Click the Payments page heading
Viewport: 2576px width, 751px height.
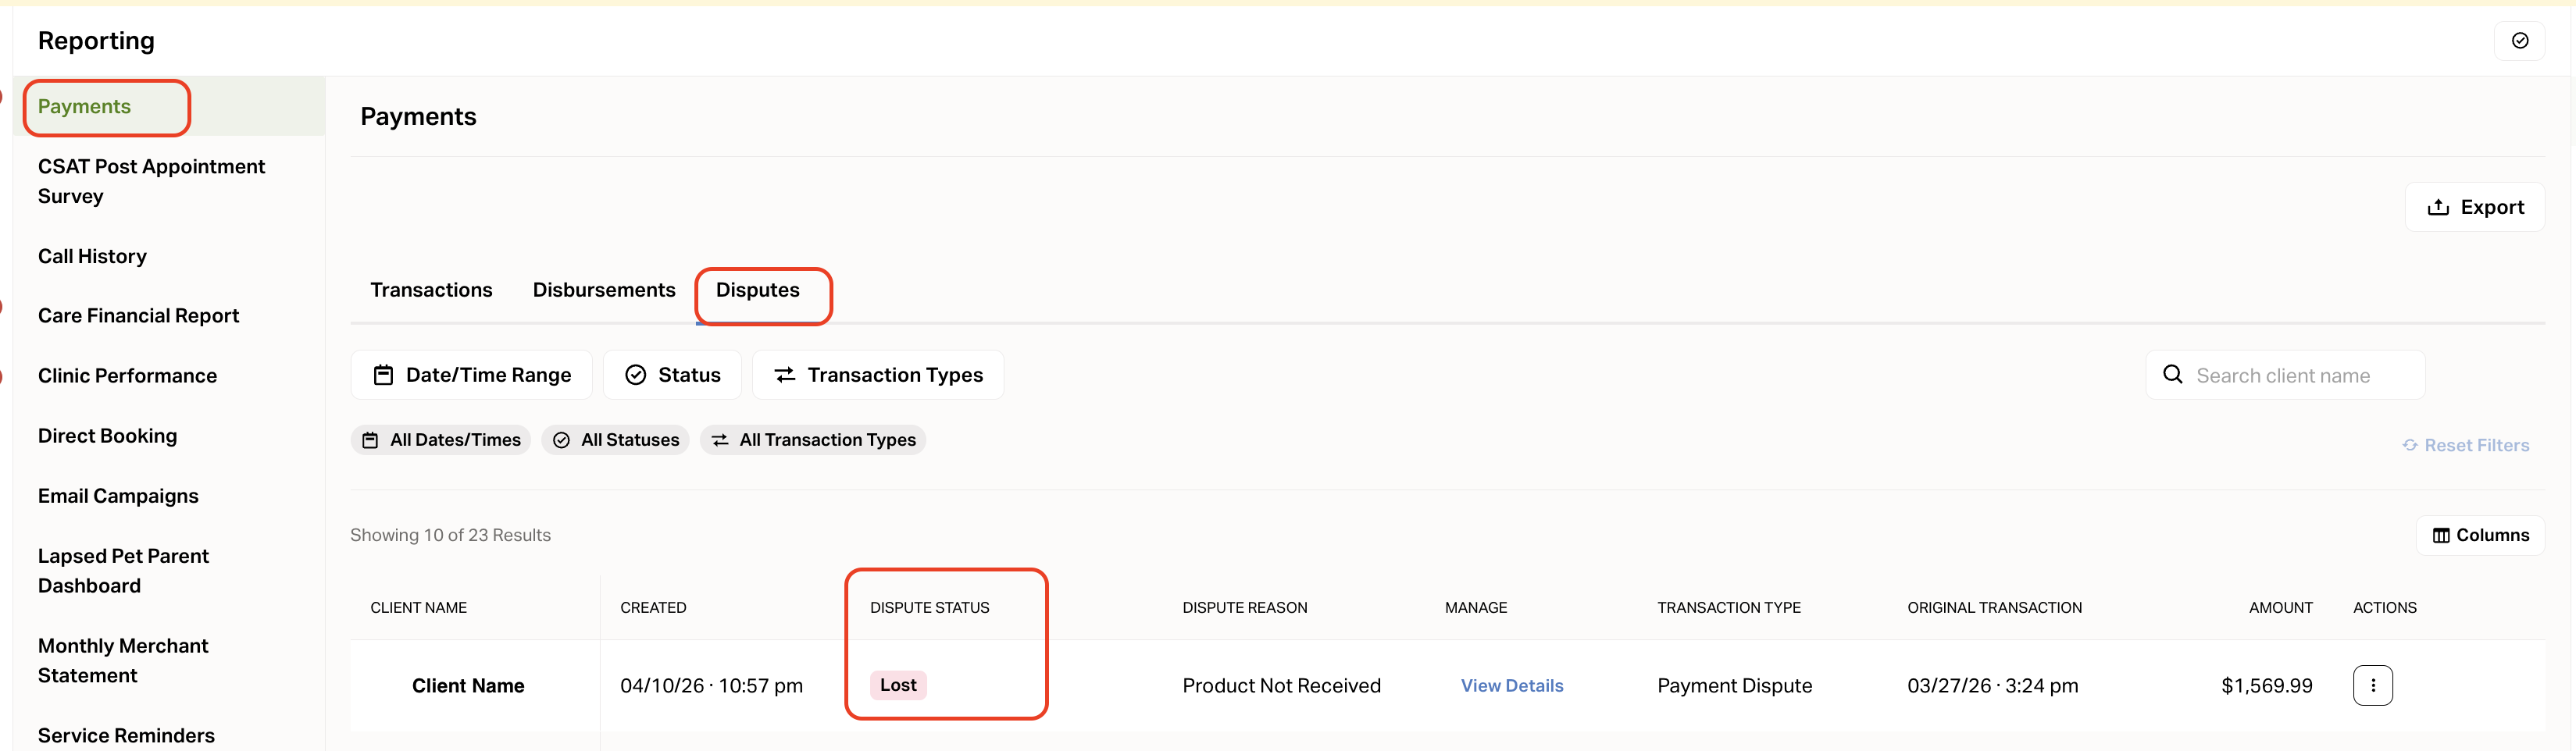click(418, 117)
